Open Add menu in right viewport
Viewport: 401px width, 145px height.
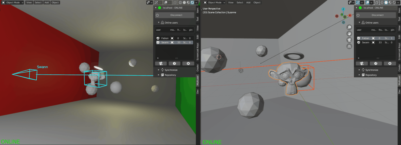(x=248, y=3)
